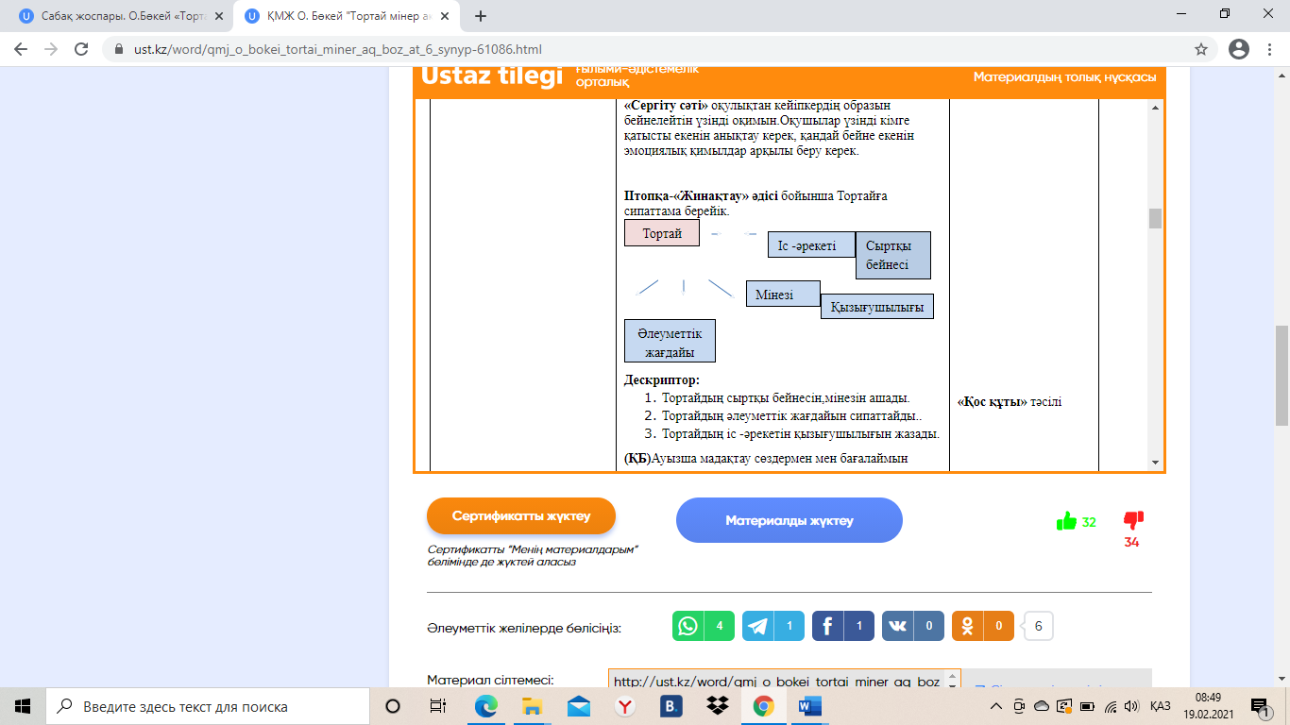This screenshot has width=1290, height=725.
Task: Click the browser address bar URL
Action: [x=339, y=49]
